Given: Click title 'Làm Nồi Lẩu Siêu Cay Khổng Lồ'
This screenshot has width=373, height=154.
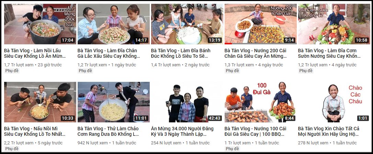Looking at the screenshot, I should pyautogui.click(x=35, y=54).
